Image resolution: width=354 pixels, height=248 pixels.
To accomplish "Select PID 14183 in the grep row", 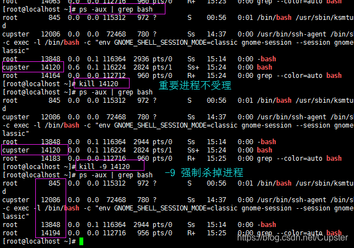I will point(51,159).
